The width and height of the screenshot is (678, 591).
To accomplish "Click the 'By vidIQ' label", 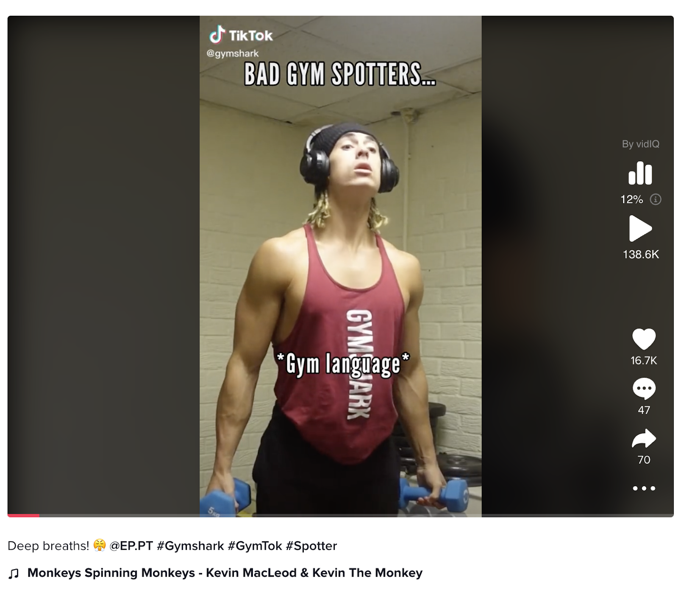I will (640, 144).
